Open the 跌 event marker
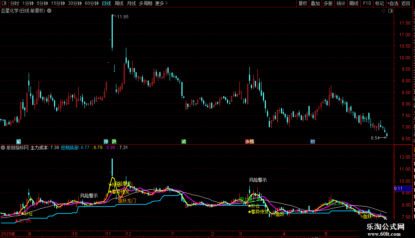415x238 pixels. tap(114, 142)
